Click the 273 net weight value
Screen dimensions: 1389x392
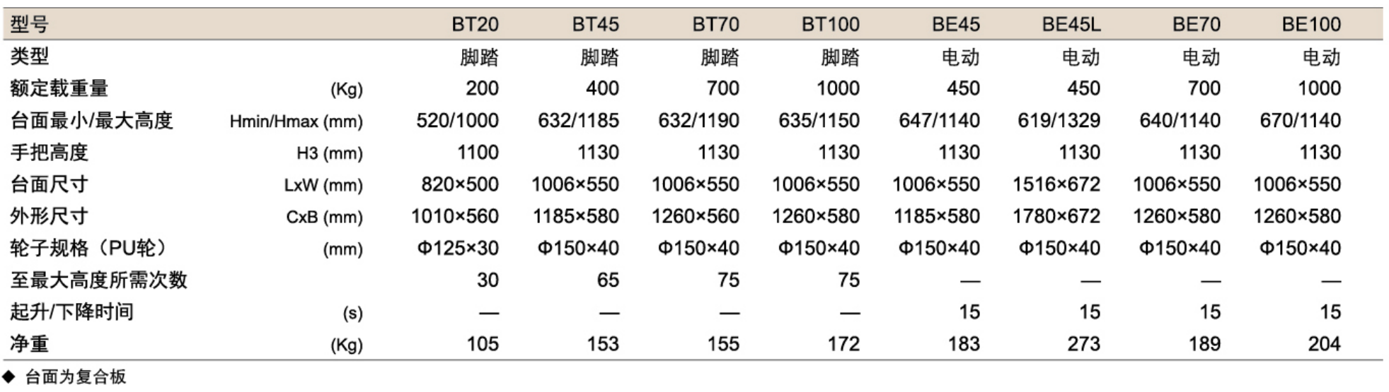point(1083,344)
